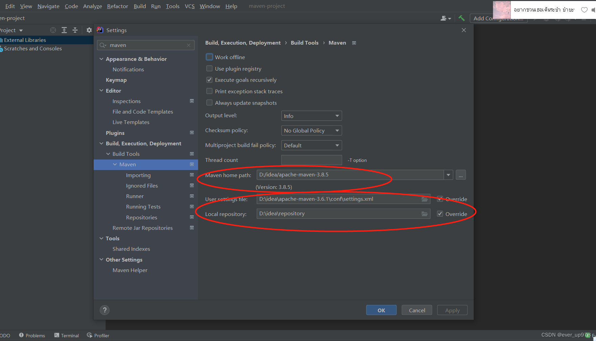This screenshot has height=341, width=596.
Task: Open the Output level dropdown
Action: (311, 116)
